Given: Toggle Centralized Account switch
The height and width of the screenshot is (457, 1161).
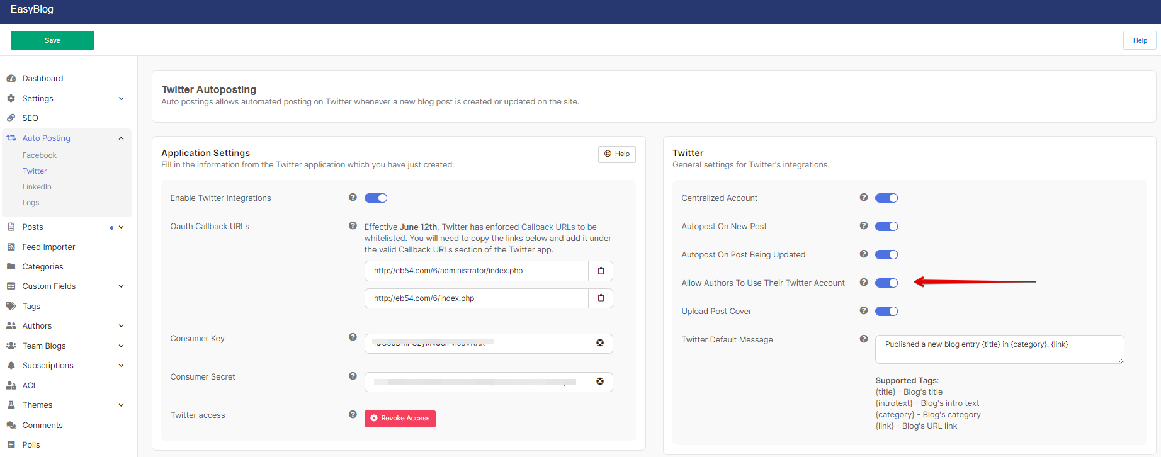Looking at the screenshot, I should tap(886, 198).
